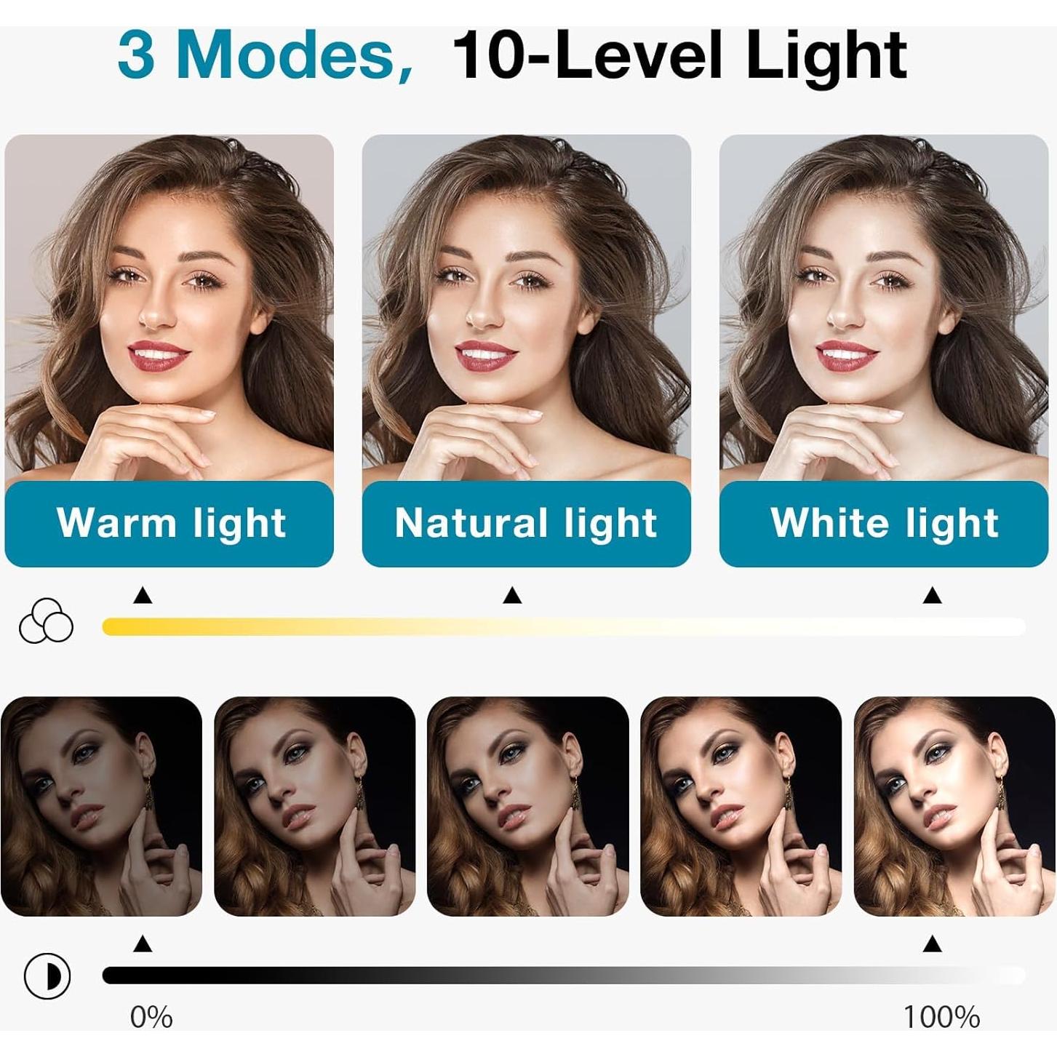The width and height of the screenshot is (1057, 1057).
Task: Select the White light label
Action: [884, 524]
